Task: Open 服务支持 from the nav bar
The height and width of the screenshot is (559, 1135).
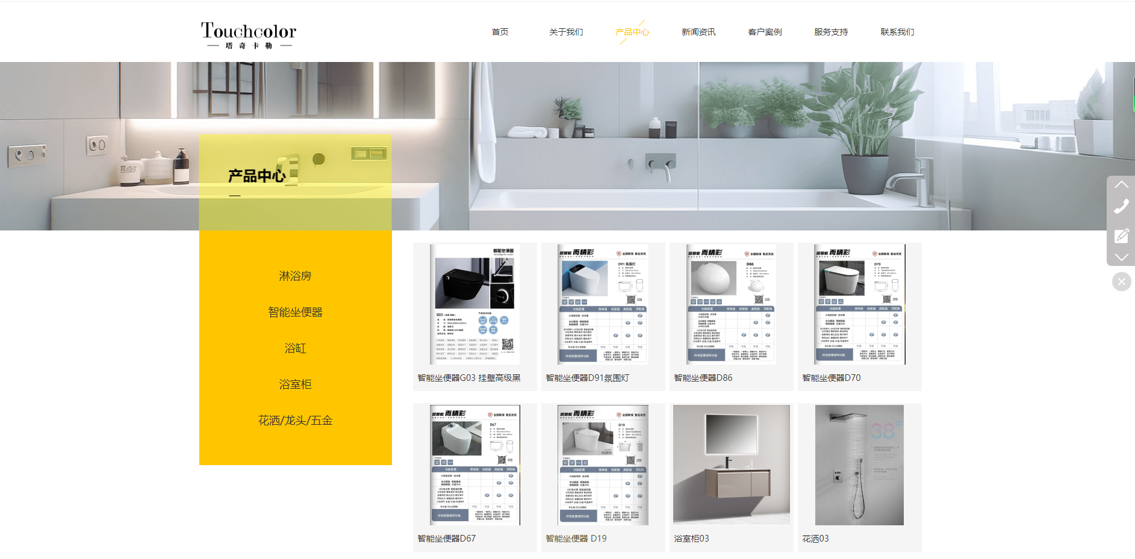Action: 831,32
